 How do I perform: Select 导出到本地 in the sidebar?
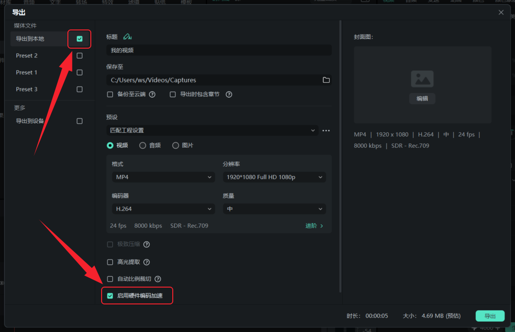[x=30, y=39]
